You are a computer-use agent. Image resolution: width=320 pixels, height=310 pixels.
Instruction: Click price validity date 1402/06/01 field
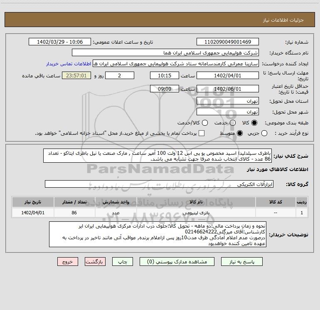[x=227, y=89]
